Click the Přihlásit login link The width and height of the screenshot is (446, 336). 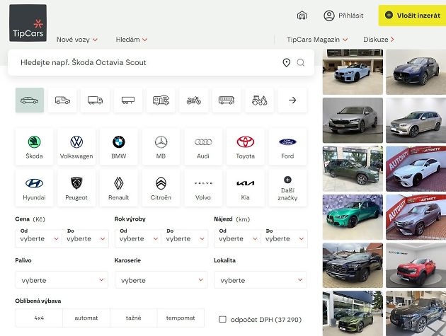pyautogui.click(x=350, y=16)
